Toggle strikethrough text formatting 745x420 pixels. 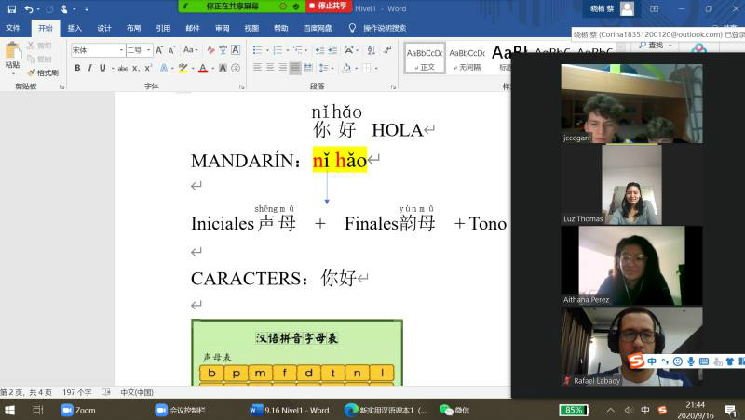tap(122, 68)
